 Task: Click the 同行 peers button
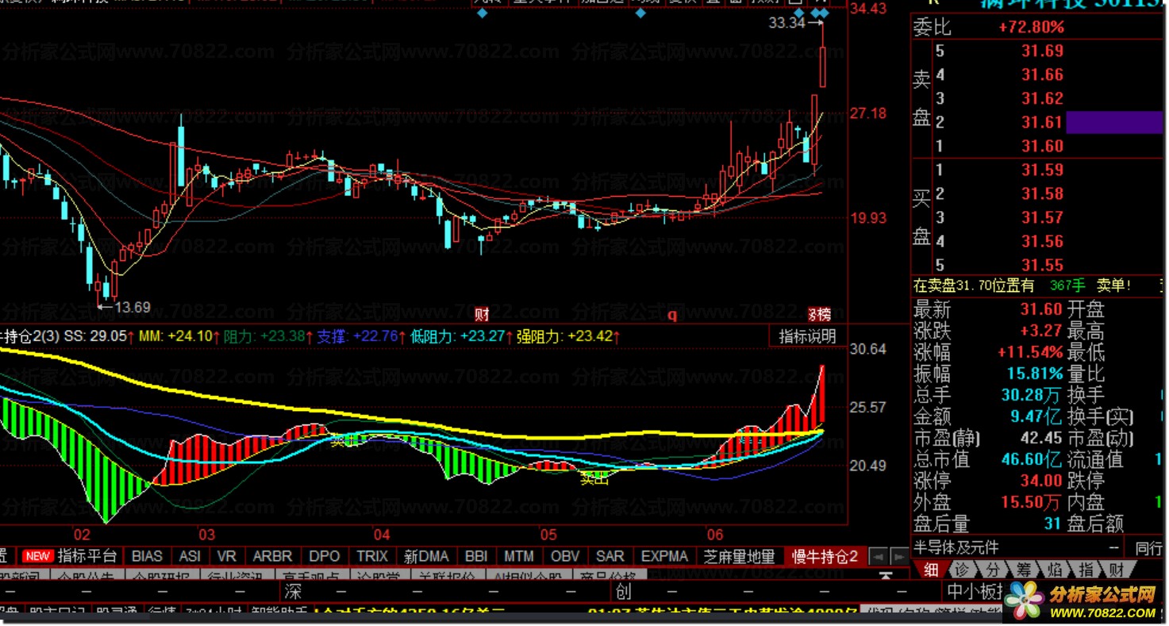(x=1148, y=547)
